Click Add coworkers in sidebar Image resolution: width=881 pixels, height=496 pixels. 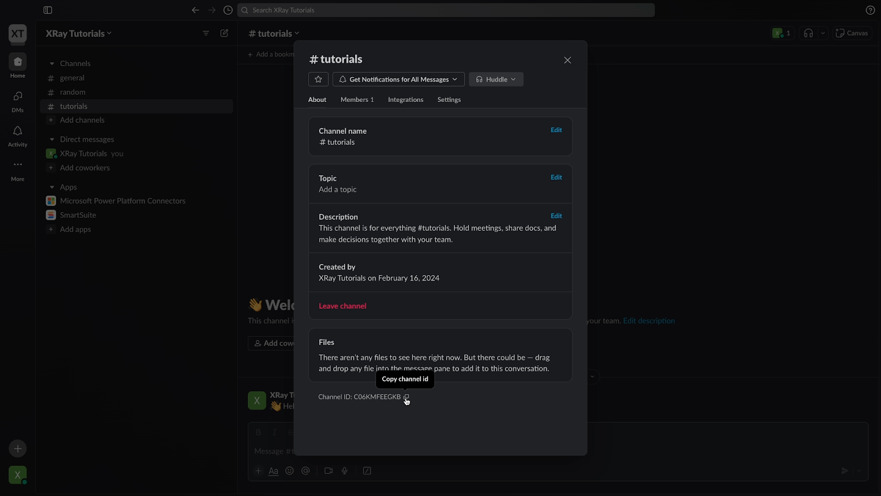(85, 168)
